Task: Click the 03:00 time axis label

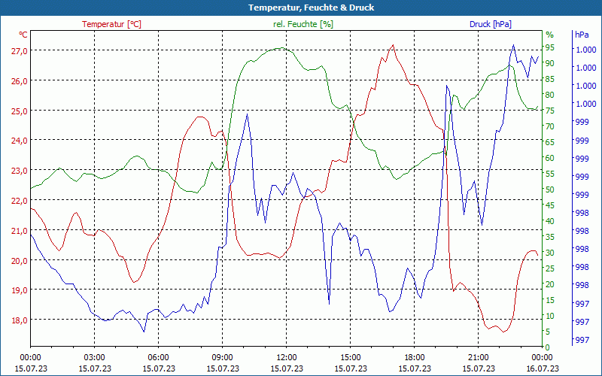Action: point(95,358)
